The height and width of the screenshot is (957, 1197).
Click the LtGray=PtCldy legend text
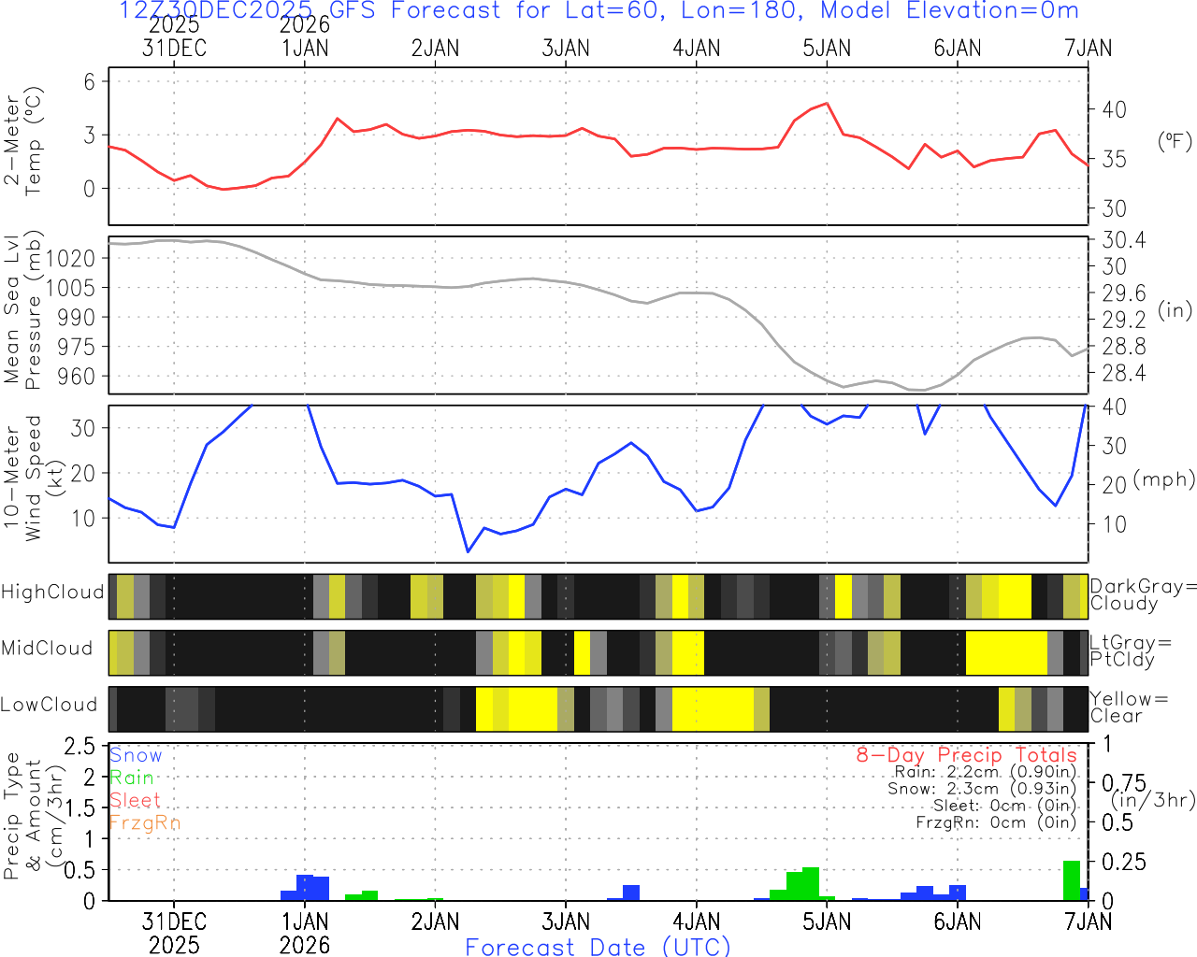click(1131, 651)
